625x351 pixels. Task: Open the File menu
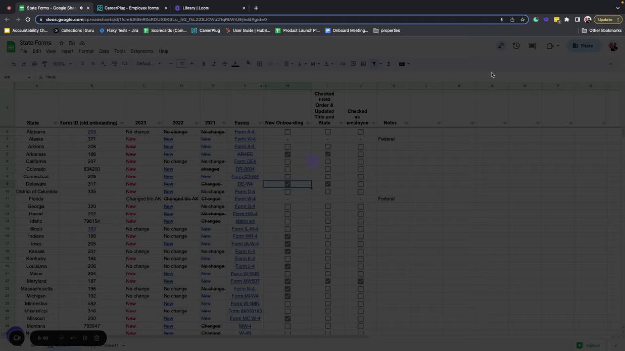(x=23, y=51)
